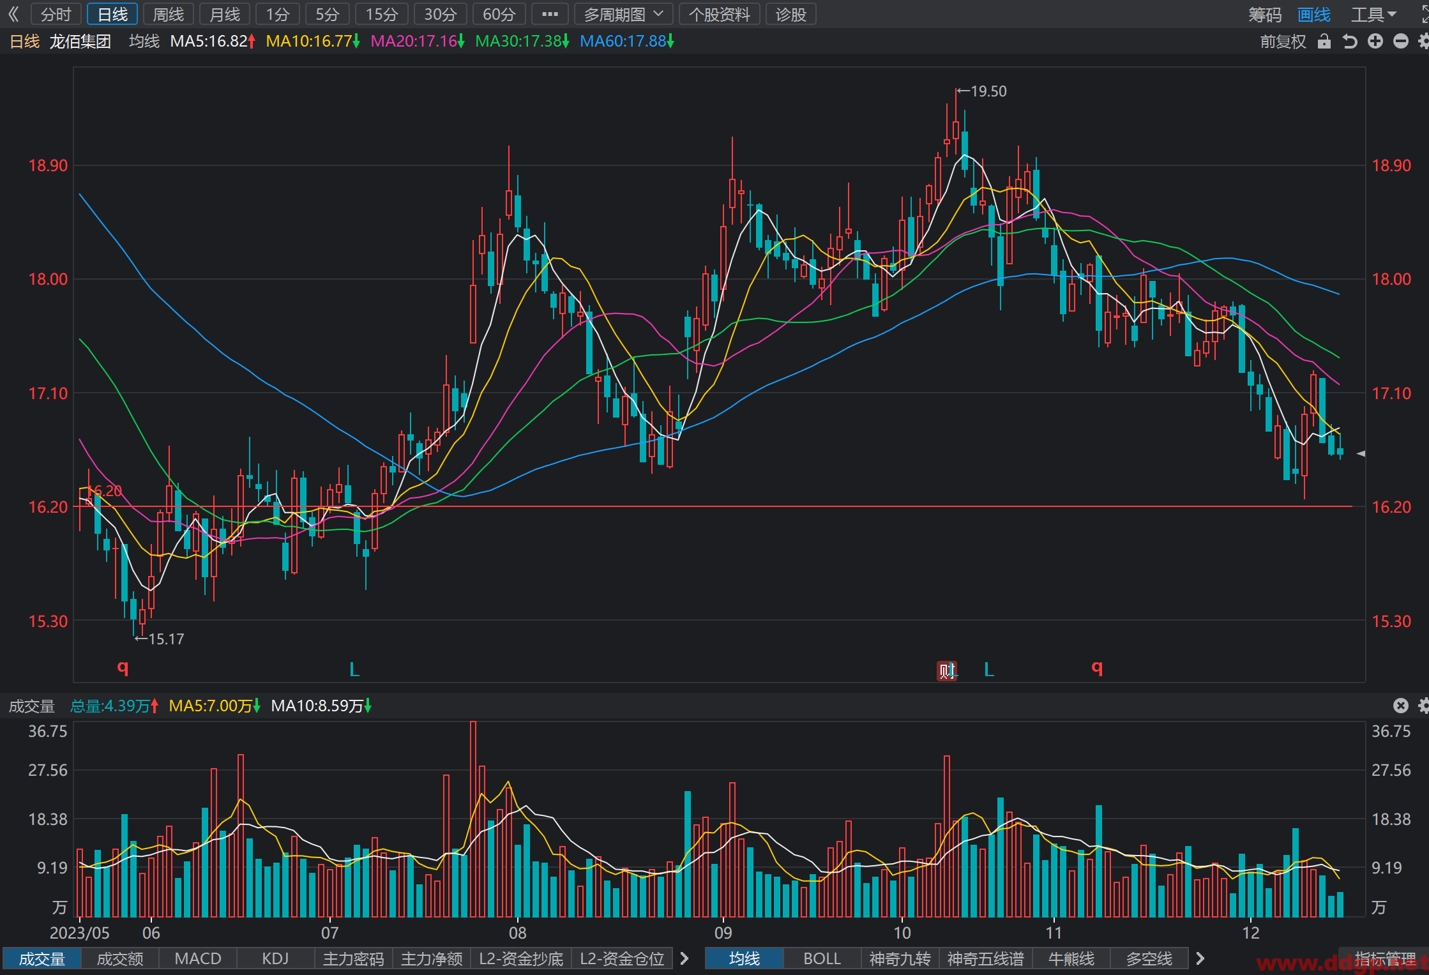The height and width of the screenshot is (975, 1429).
Task: Select the MACD indicator tab
Action: 198,958
